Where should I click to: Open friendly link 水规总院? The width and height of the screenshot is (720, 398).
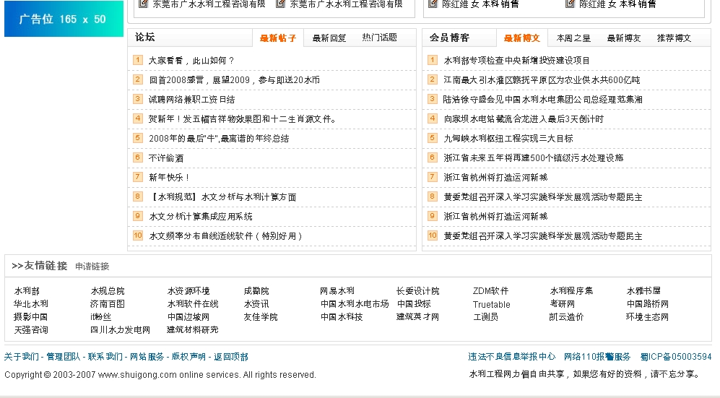[x=108, y=291]
